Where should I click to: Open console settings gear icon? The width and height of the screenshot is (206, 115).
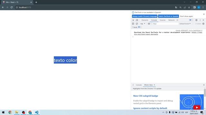coord(203,24)
